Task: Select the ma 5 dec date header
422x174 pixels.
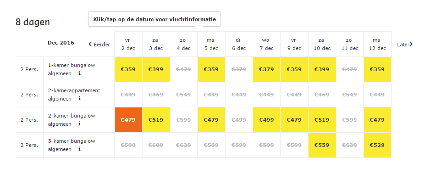Action: (x=211, y=44)
